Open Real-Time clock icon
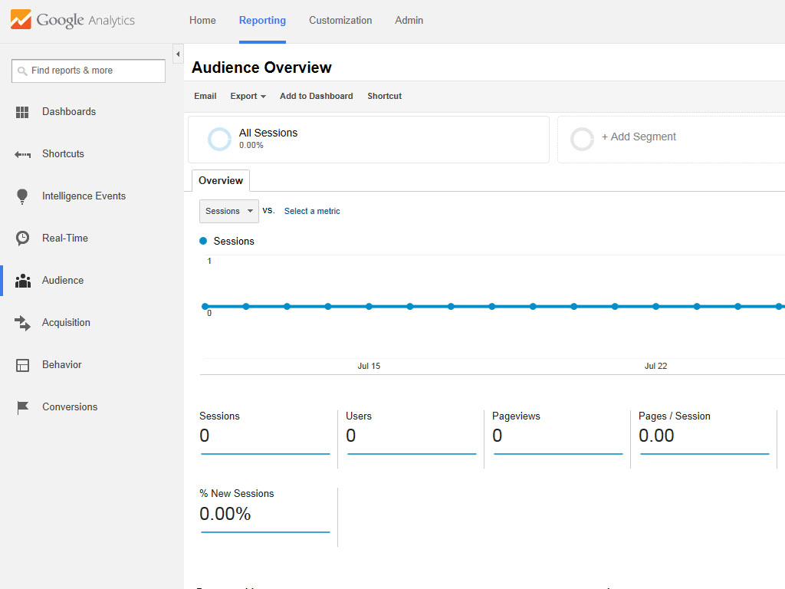Image resolution: width=785 pixels, height=589 pixels. pyautogui.click(x=22, y=239)
